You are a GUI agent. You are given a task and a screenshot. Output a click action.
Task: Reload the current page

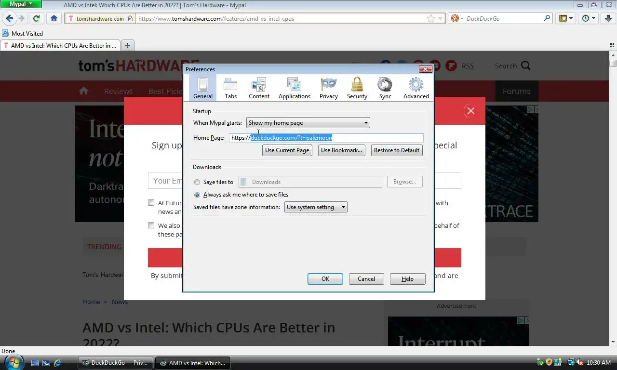click(36, 18)
